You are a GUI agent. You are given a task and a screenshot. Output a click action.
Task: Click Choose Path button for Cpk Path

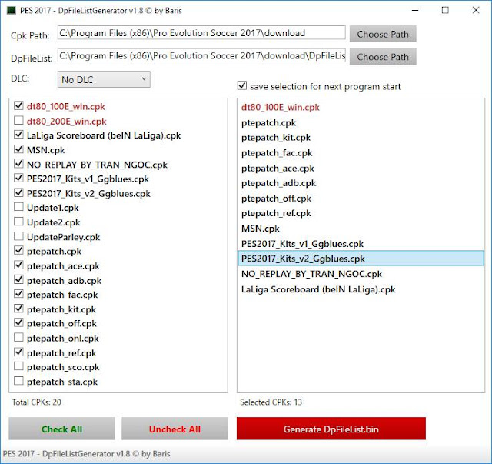(x=383, y=34)
